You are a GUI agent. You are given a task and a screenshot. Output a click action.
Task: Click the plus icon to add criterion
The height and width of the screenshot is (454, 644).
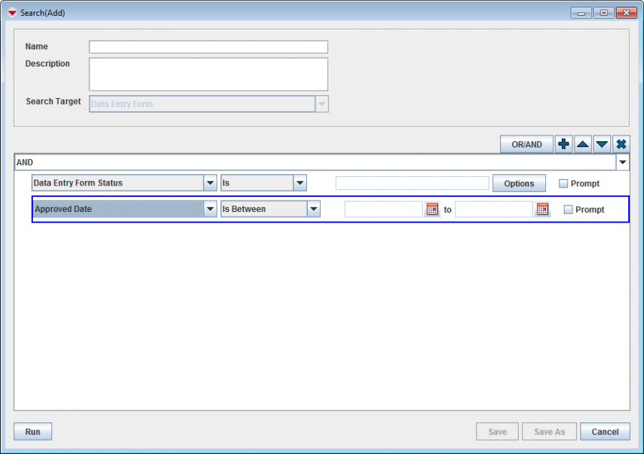564,145
